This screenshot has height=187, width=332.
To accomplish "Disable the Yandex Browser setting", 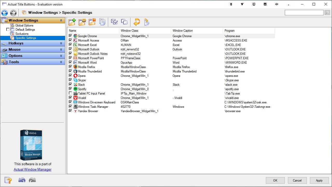I will [x=70, y=111].
